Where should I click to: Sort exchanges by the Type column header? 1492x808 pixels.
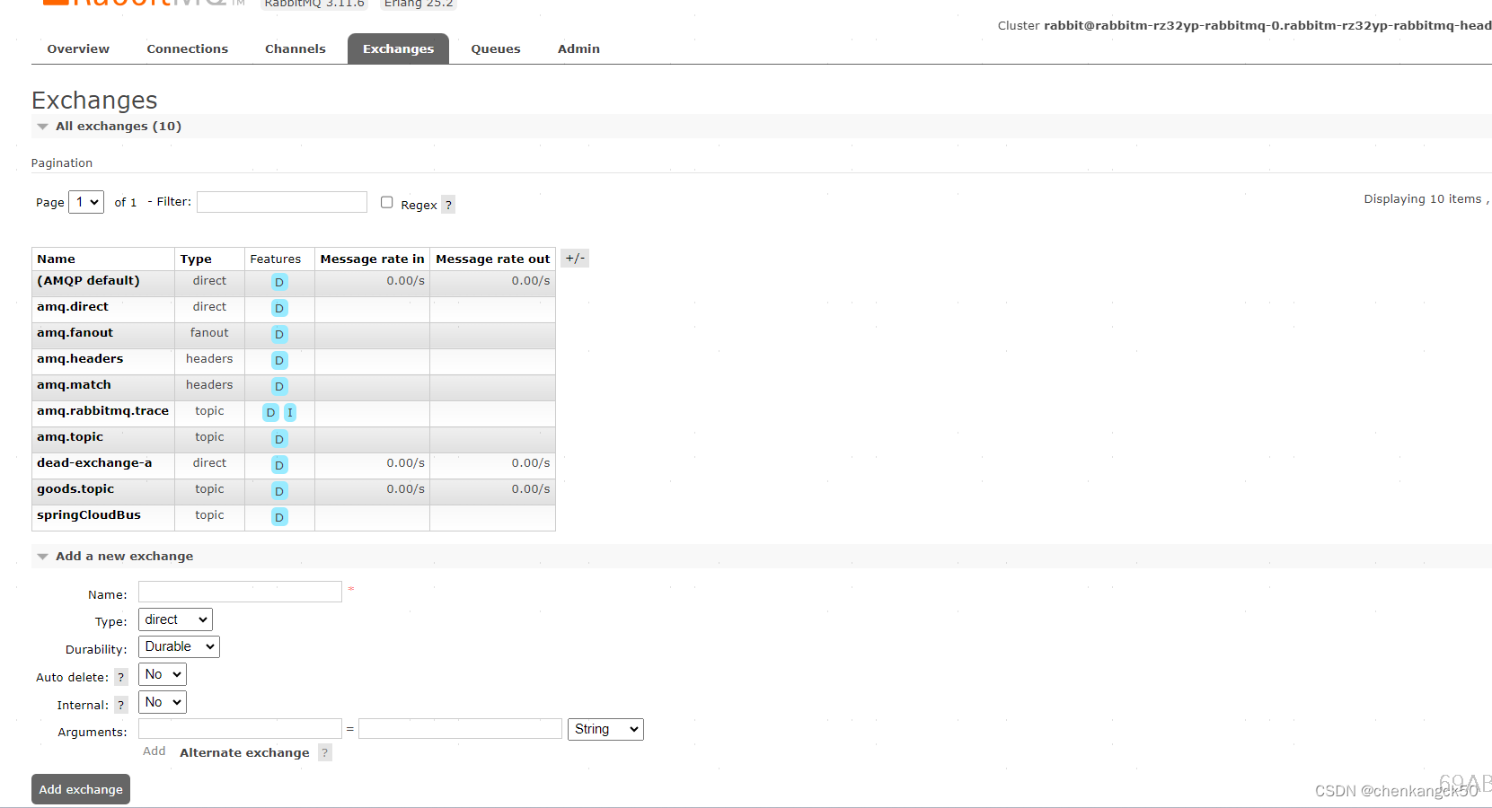pyautogui.click(x=196, y=259)
